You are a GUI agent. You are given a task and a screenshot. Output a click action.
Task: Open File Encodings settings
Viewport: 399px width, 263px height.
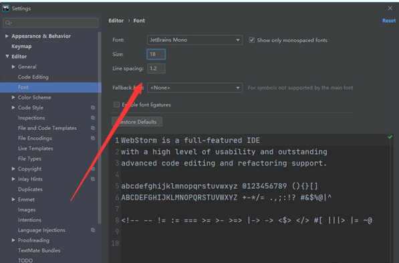[x=35, y=138]
